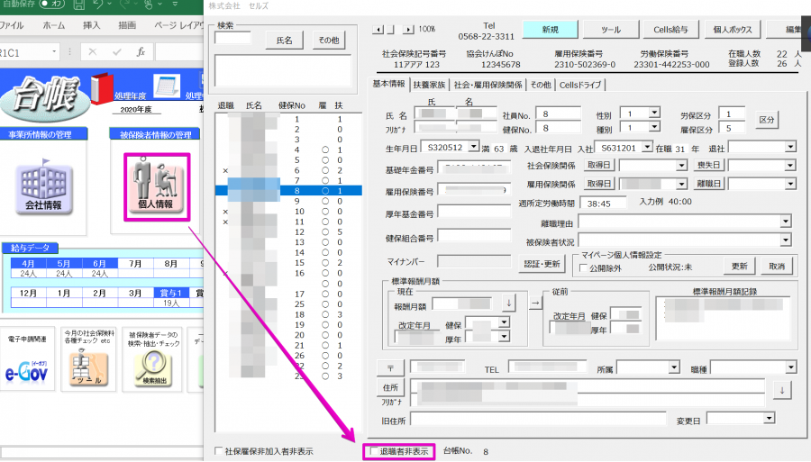Open the 所属 dropdown
This screenshot has height=462, width=811.
click(673, 367)
